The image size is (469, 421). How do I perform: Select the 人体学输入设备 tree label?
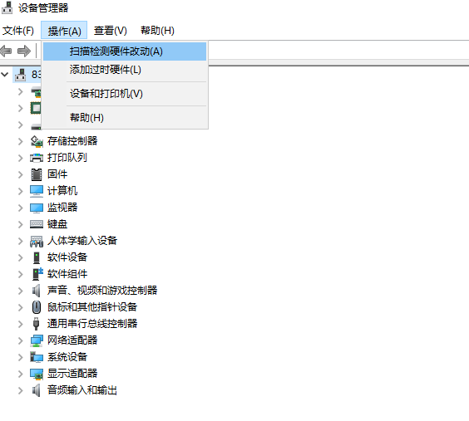[x=82, y=241]
